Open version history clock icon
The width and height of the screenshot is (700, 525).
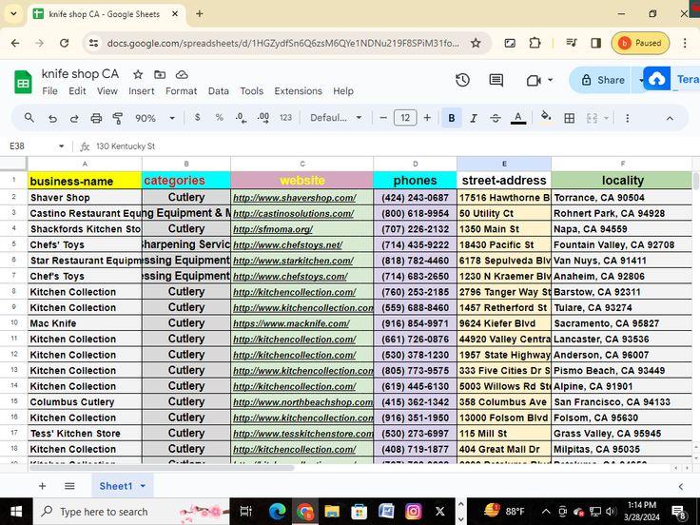coord(462,80)
